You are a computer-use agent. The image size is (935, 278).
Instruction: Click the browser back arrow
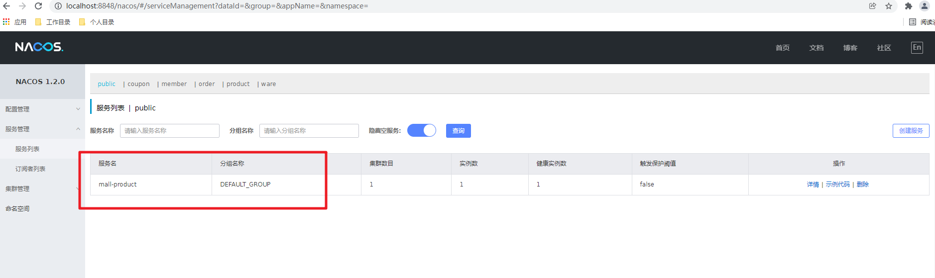[x=6, y=6]
